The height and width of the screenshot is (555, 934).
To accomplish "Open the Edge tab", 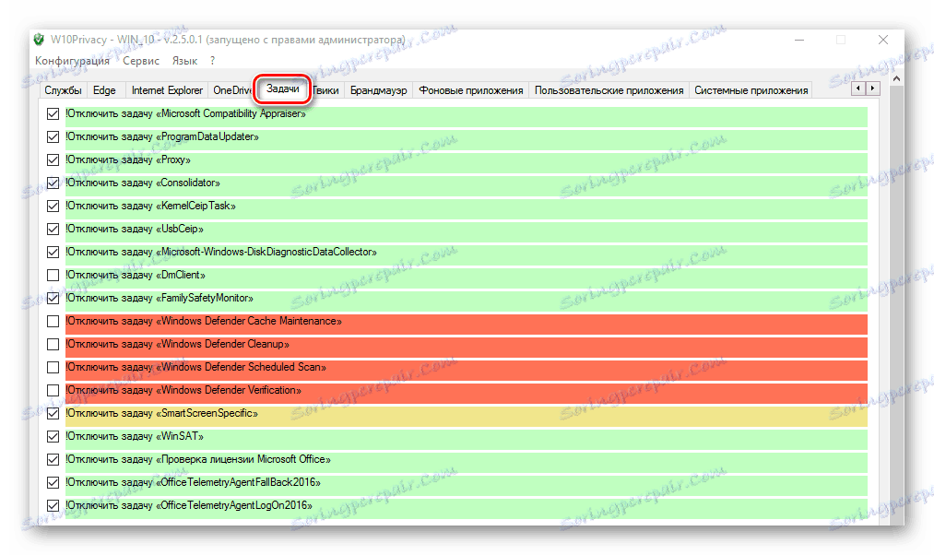I will (x=103, y=90).
